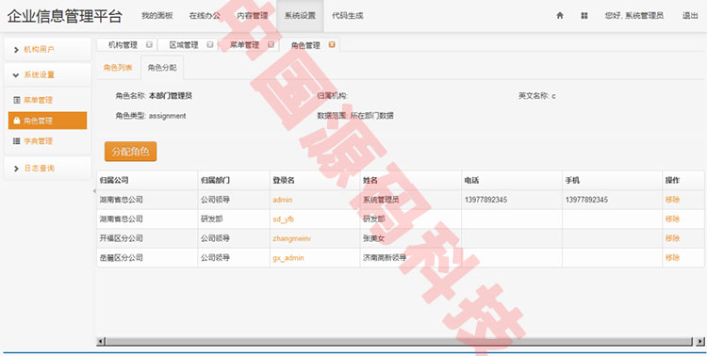The width and height of the screenshot is (707, 356).
Task: Click the 操作 column header
Action: coord(683,180)
